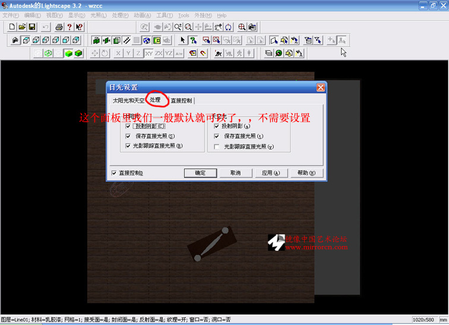This screenshot has width=449, height=325.
Task: Select the zoom in magnifier with plus
Action: click(x=178, y=27)
